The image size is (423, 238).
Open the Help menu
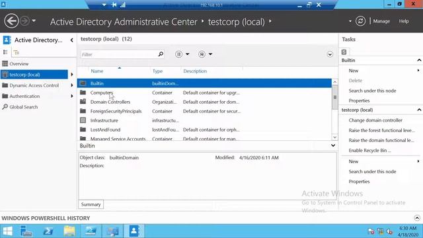click(404, 21)
